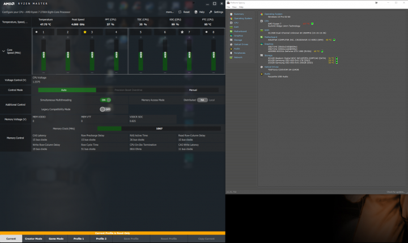Click Peak Speed 4.000 GHz reading
408x243 pixels.
(78, 24)
